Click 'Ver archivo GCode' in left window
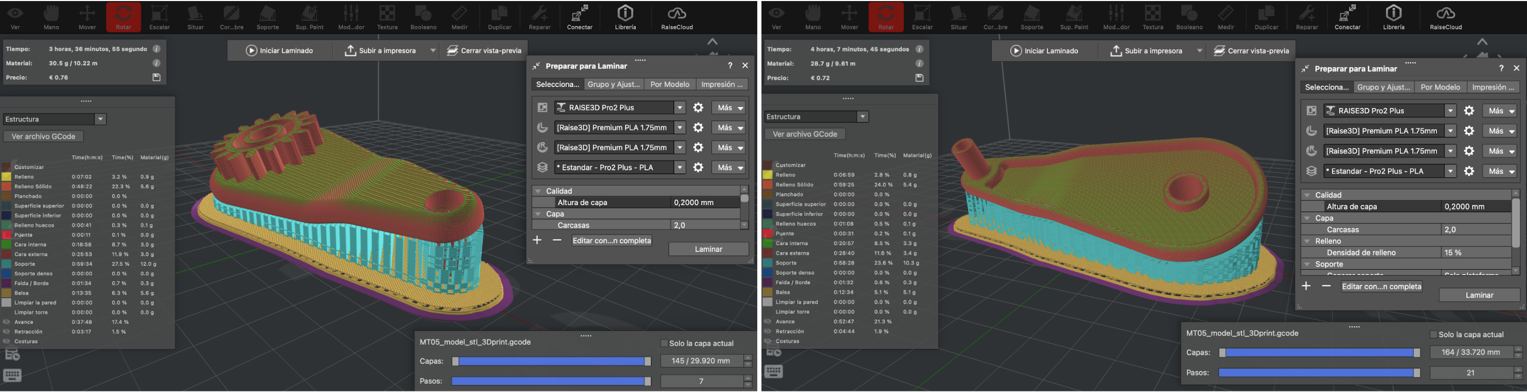The width and height of the screenshot is (1527, 392). click(x=43, y=137)
